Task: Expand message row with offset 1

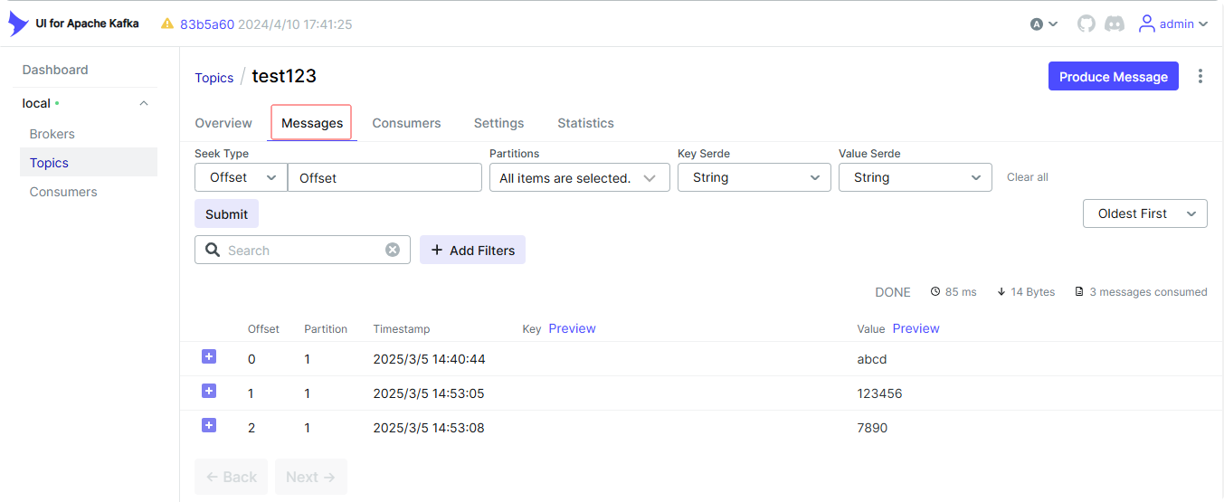Action: click(x=209, y=392)
